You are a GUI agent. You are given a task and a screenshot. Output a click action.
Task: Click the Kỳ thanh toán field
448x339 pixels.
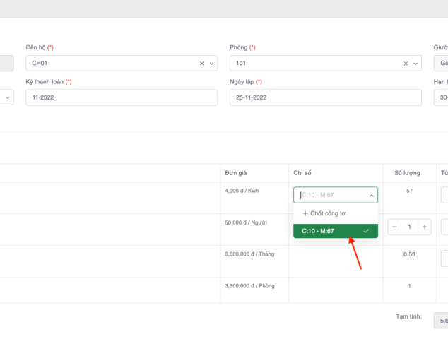pyautogui.click(x=121, y=97)
